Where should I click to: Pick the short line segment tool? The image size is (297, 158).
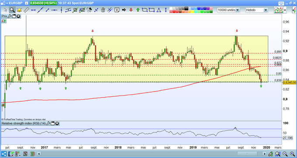point(47,10)
